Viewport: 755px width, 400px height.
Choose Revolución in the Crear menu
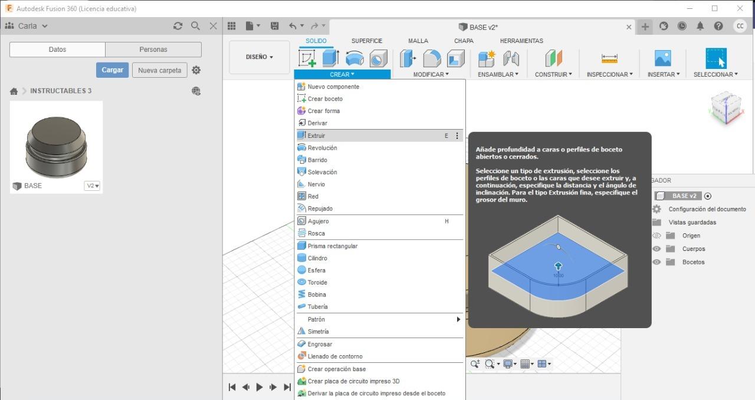[x=380, y=148]
